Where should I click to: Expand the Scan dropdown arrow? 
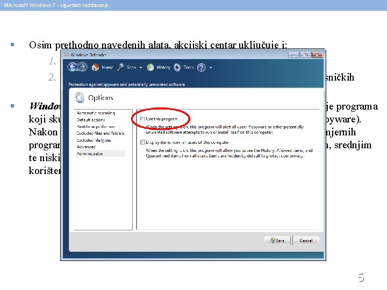(x=141, y=67)
